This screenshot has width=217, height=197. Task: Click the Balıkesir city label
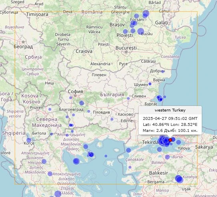[x=159, y=173]
